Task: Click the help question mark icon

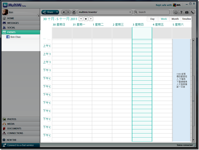Action: (181, 12)
